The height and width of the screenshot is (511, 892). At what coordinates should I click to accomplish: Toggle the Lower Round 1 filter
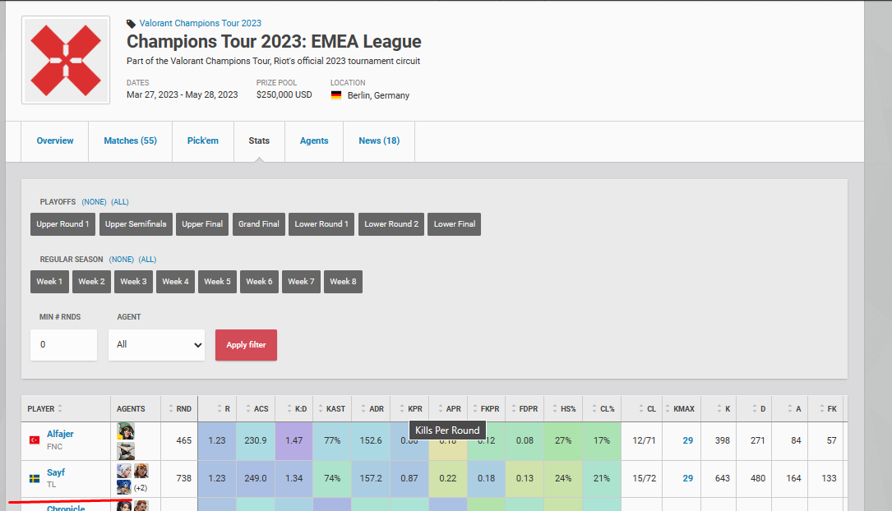click(x=321, y=224)
